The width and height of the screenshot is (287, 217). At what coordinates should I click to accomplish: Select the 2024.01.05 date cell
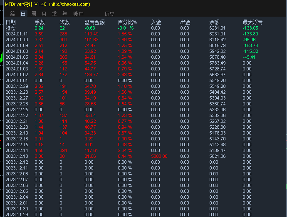[17, 57]
